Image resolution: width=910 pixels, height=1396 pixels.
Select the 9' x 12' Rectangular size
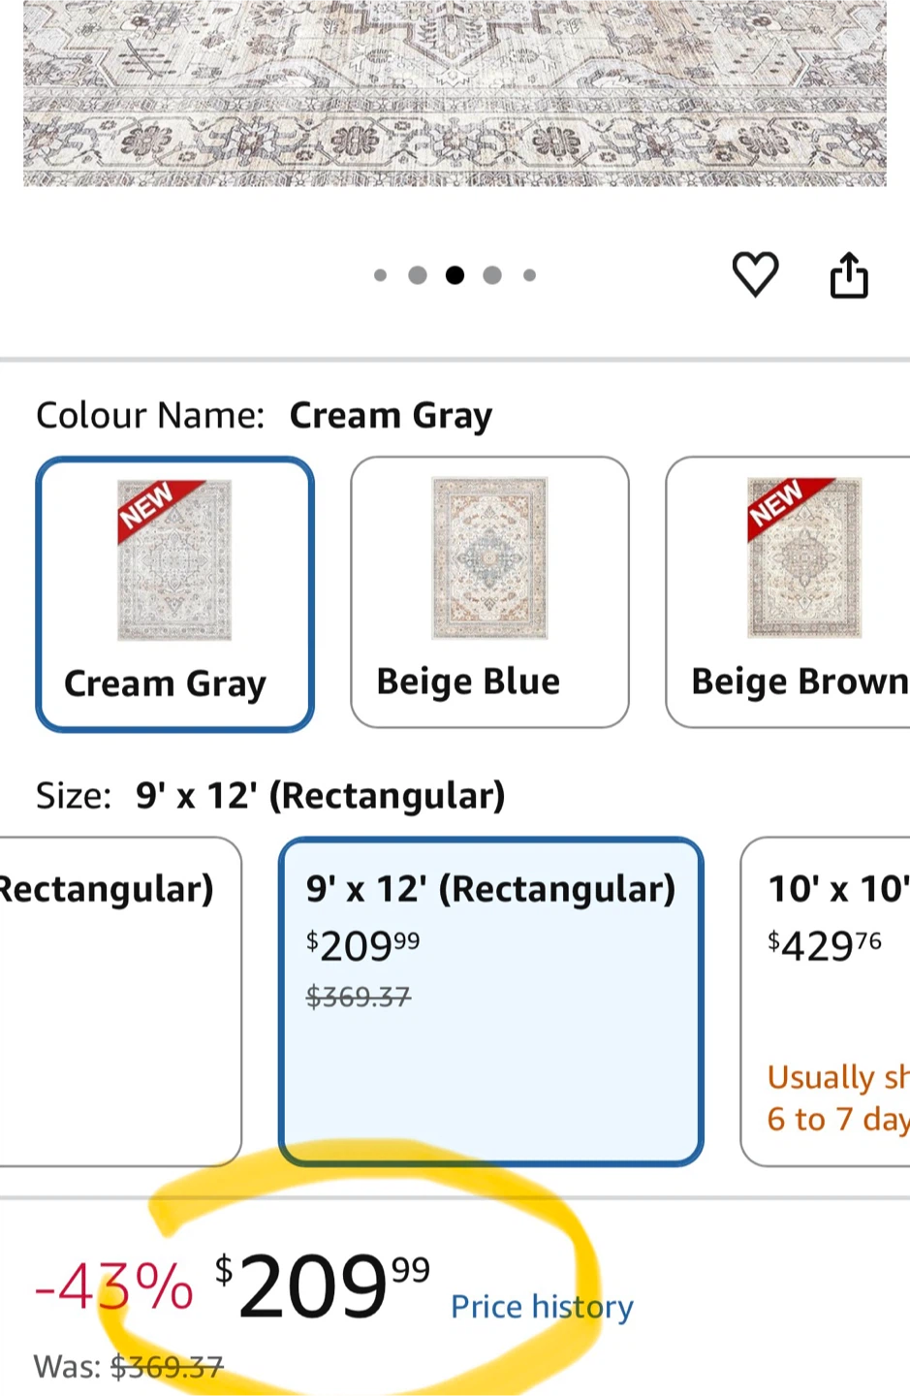coord(490,1001)
